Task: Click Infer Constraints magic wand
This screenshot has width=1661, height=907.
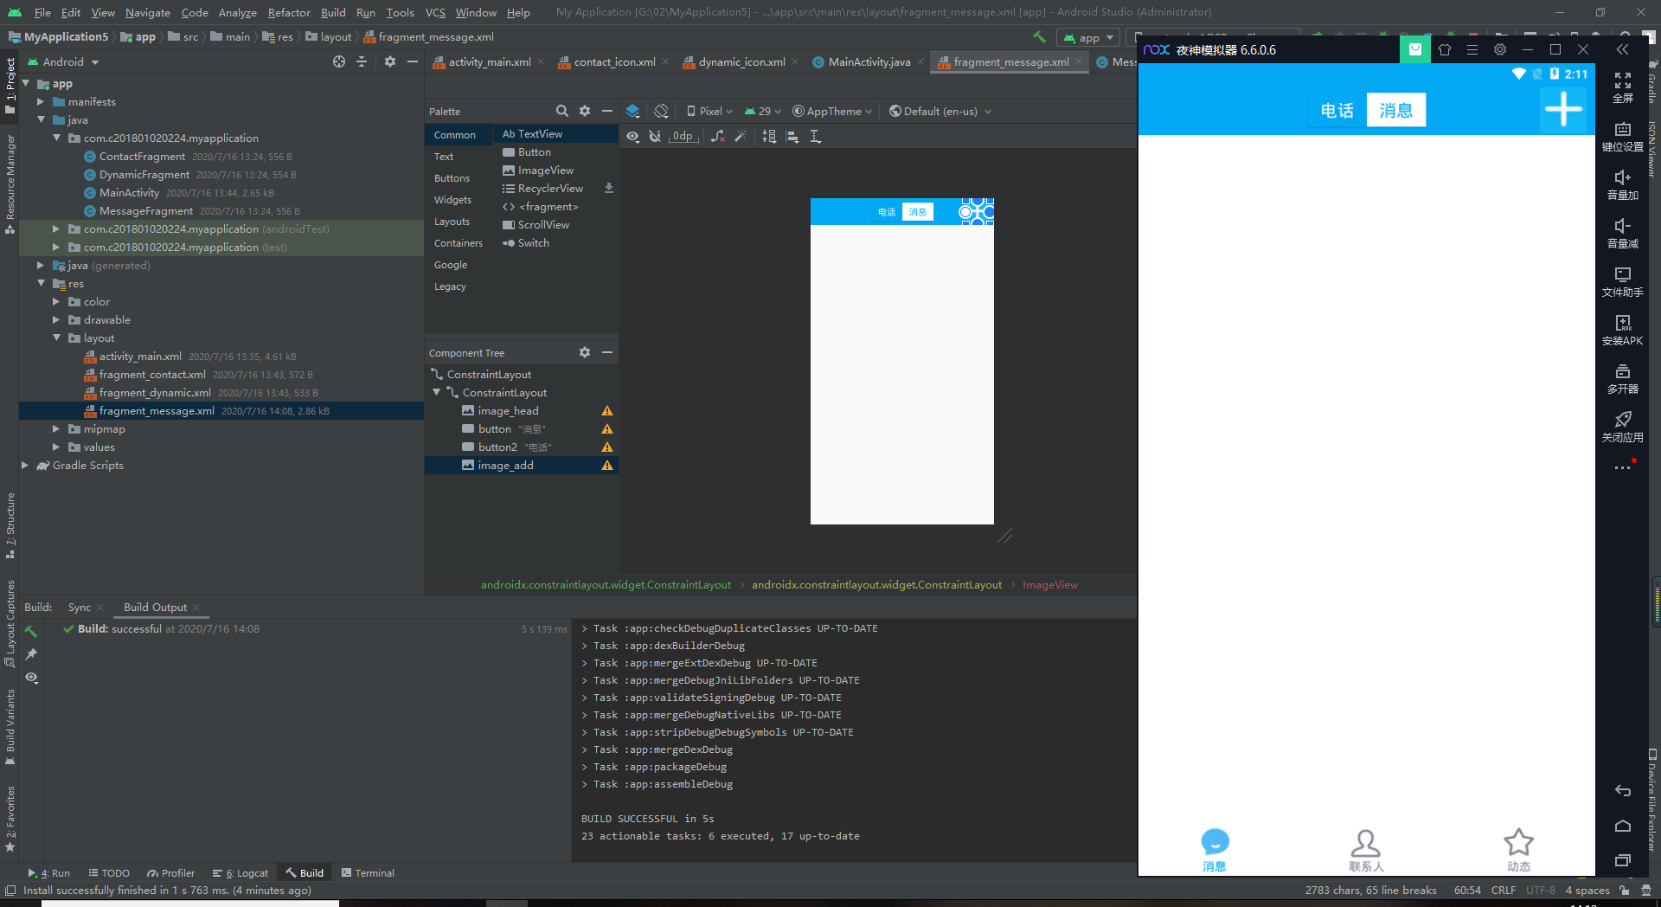Action: click(x=741, y=136)
